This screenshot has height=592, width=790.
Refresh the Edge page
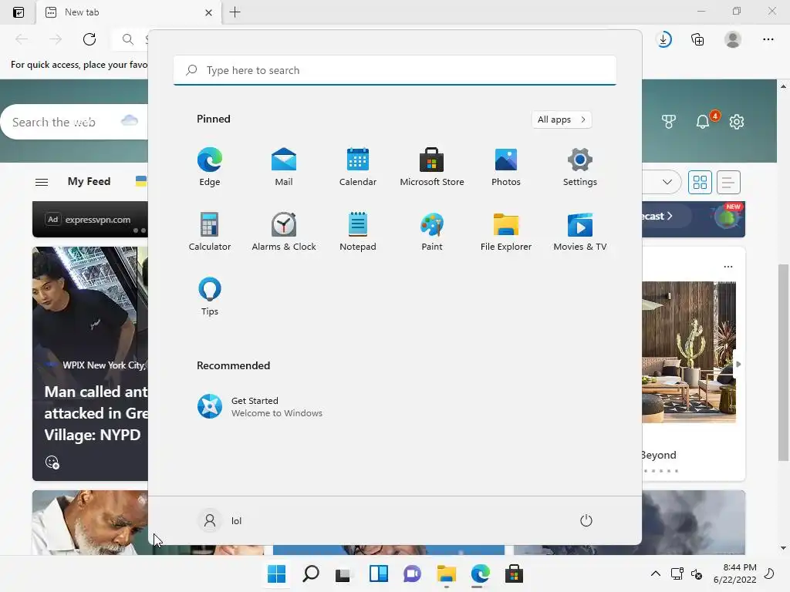pyautogui.click(x=89, y=39)
